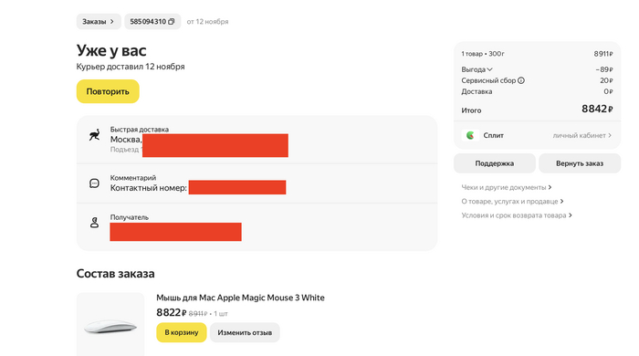The width and height of the screenshot is (639, 356).
Task: Open личный кабинет for Split
Action: (x=582, y=136)
